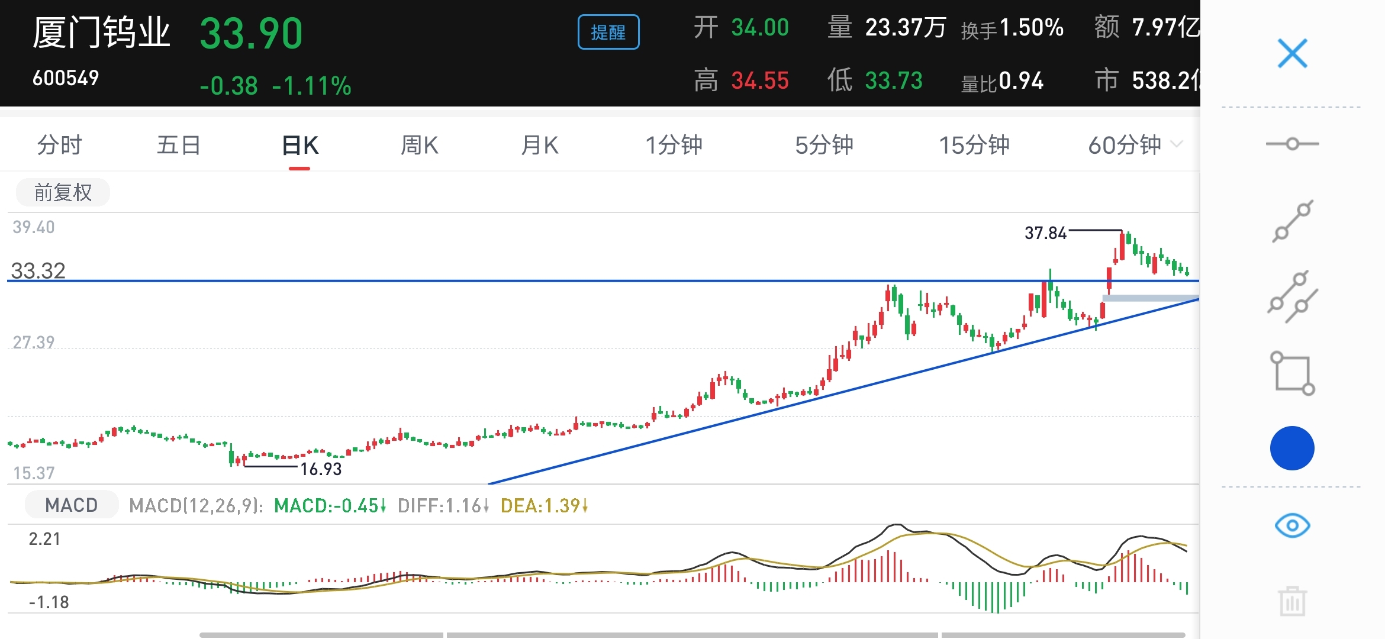Open the blue line color picker

[1292, 448]
